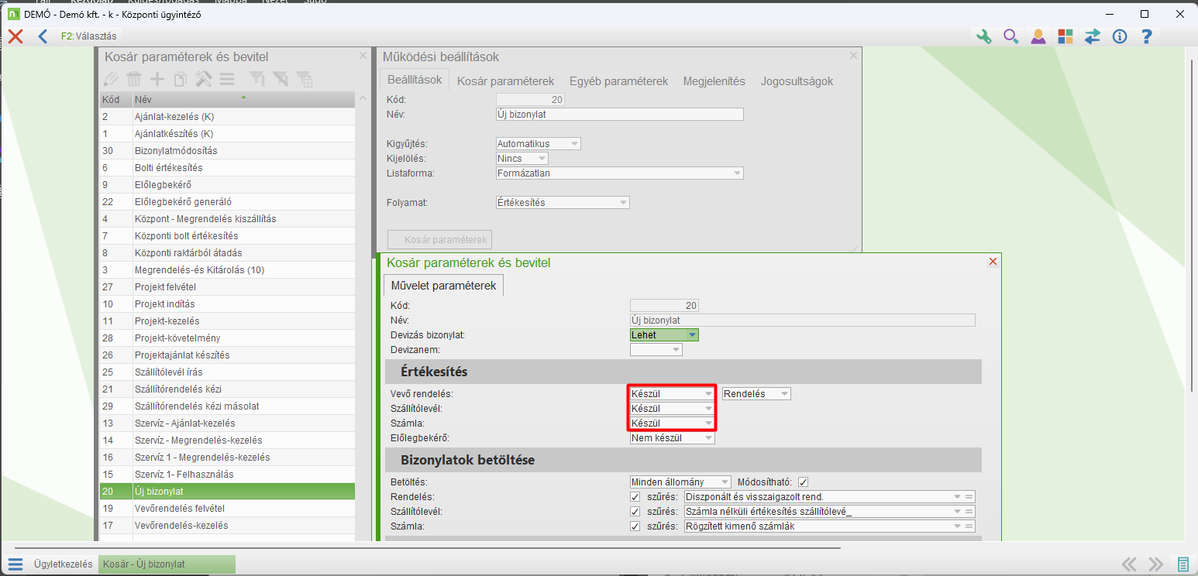The height and width of the screenshot is (576, 1198).
Task: Click the double right chevron in the bottom bar
Action: click(1155, 564)
